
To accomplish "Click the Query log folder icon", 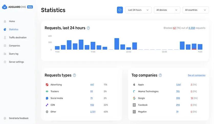I will (x=5, y=54).
